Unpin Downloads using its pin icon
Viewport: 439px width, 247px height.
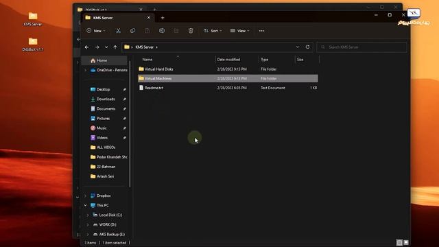(x=125, y=99)
